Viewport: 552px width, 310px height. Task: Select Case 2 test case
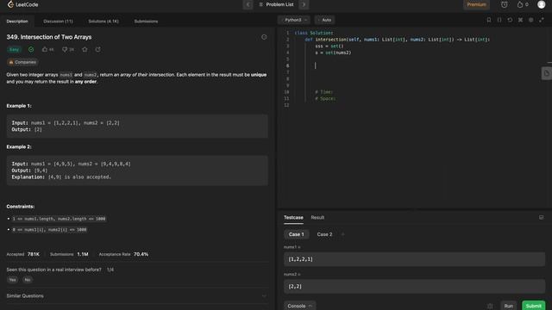coord(324,234)
